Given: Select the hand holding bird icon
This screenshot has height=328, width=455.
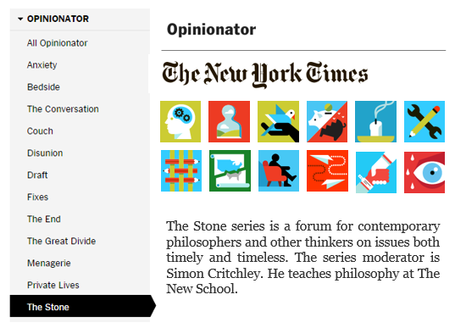Looking at the screenshot, I should point(278,121).
